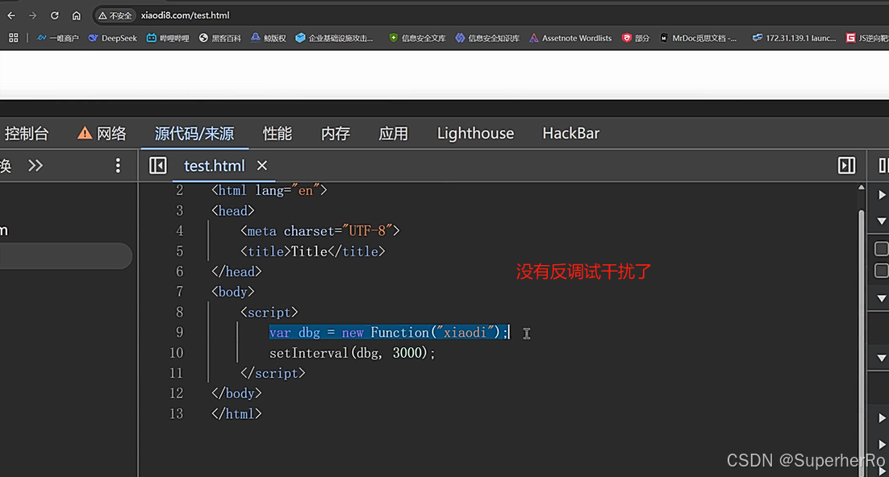Open the 企业基础设施攻击 bookmark
The width and height of the screenshot is (889, 477).
click(x=335, y=38)
